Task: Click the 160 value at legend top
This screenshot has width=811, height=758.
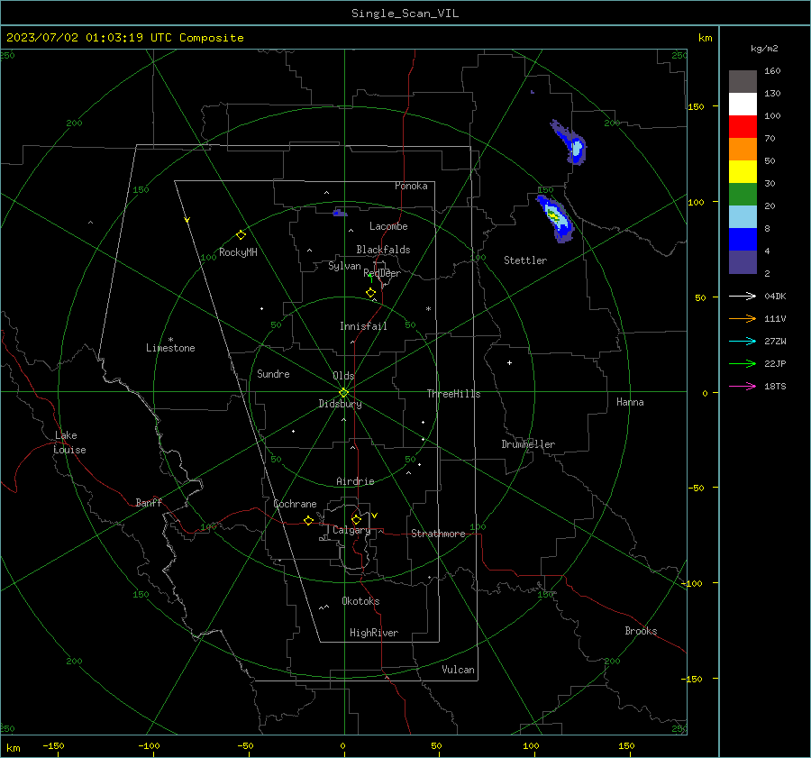Action: 772,71
